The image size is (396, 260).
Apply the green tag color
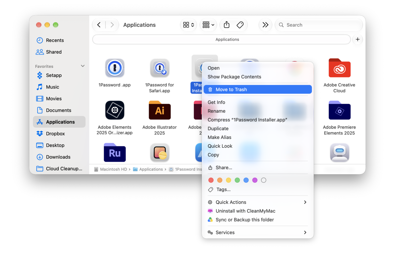(x=237, y=180)
